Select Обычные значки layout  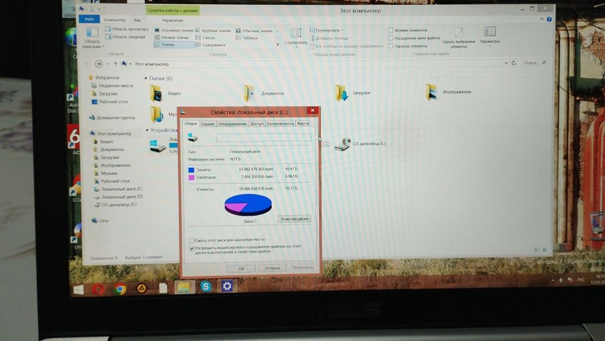(x=254, y=30)
